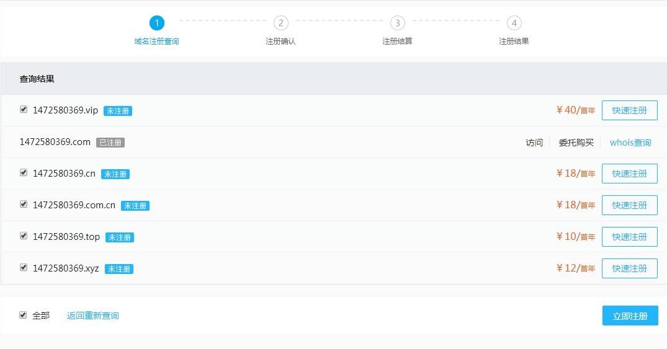Deselect the 1472580369.xyz checkbox
667x349 pixels.
coord(24,268)
